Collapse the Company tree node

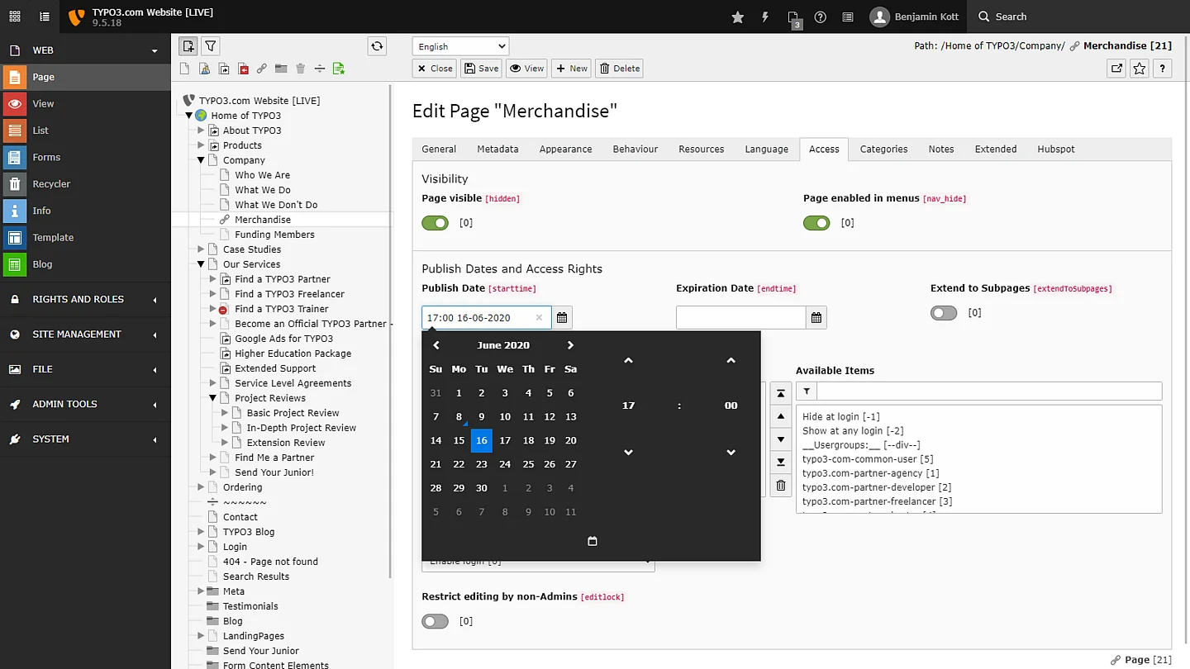click(x=201, y=160)
